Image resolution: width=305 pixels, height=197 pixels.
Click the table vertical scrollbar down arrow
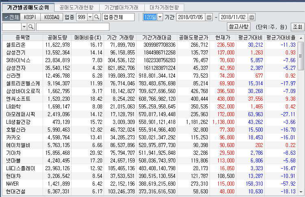click(301, 193)
